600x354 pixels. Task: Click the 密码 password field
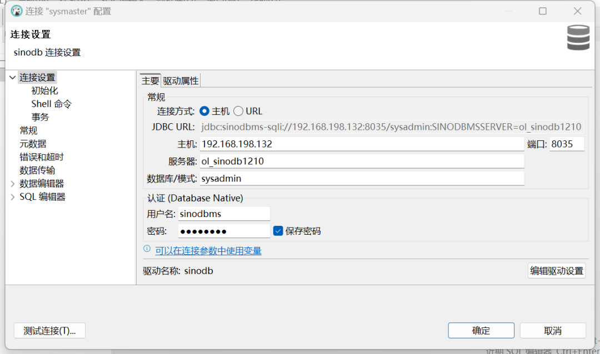tap(224, 231)
